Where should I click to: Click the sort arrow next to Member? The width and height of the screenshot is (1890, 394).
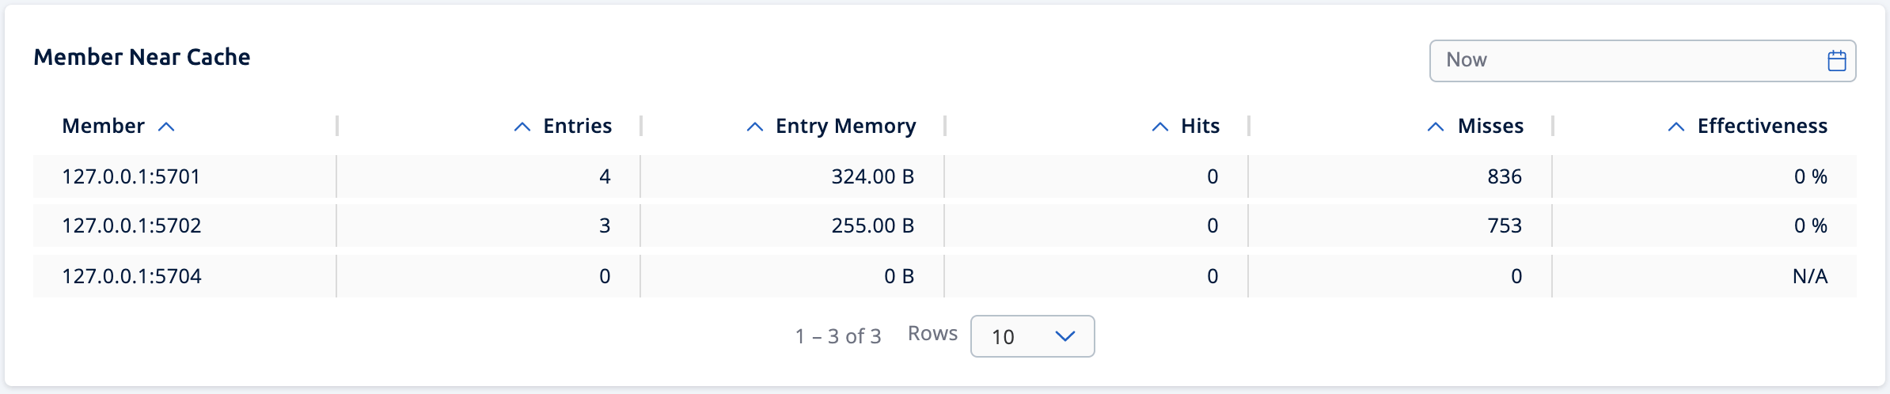(166, 127)
